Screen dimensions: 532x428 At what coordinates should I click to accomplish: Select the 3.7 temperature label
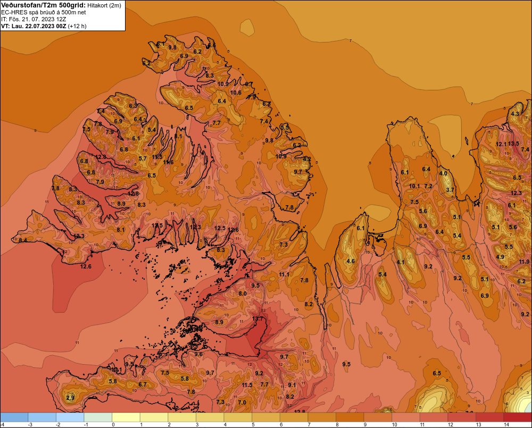point(450,190)
